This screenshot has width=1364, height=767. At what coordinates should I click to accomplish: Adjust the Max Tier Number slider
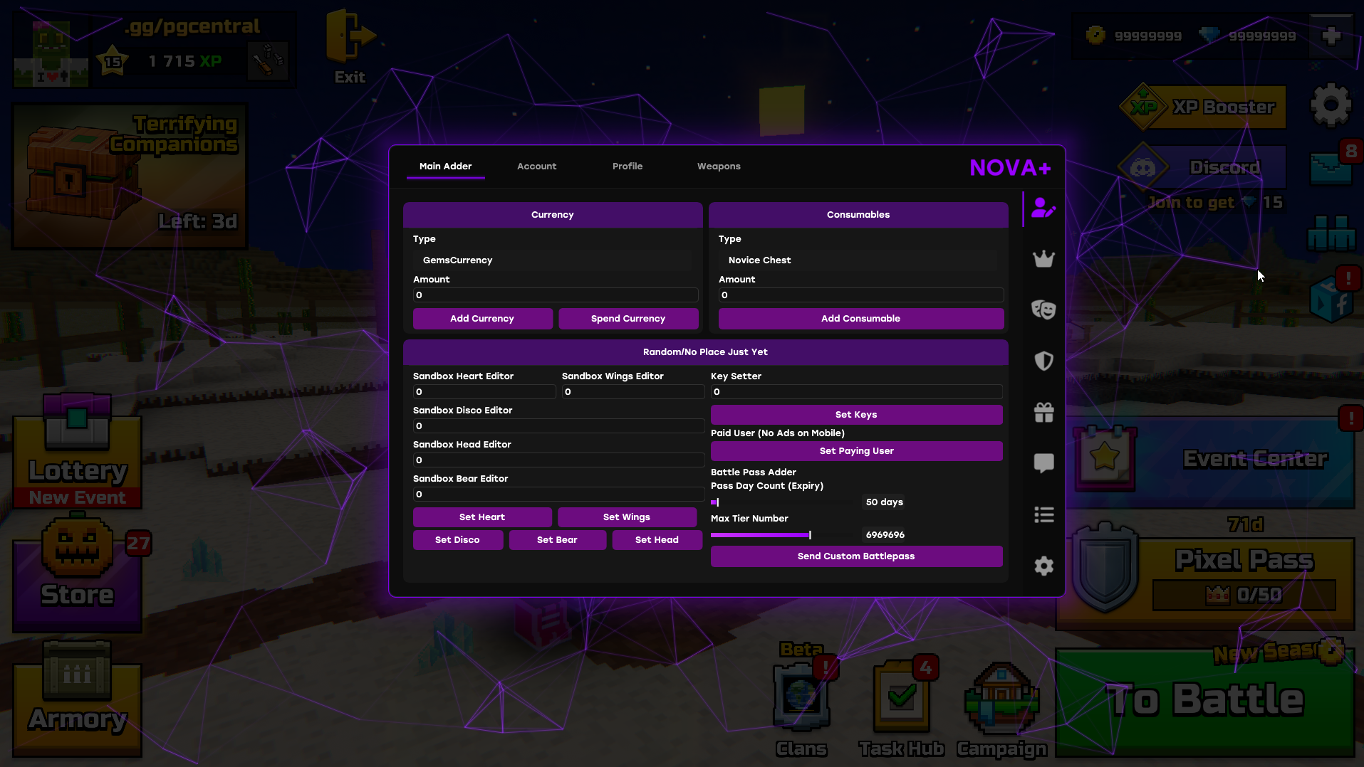(x=809, y=534)
